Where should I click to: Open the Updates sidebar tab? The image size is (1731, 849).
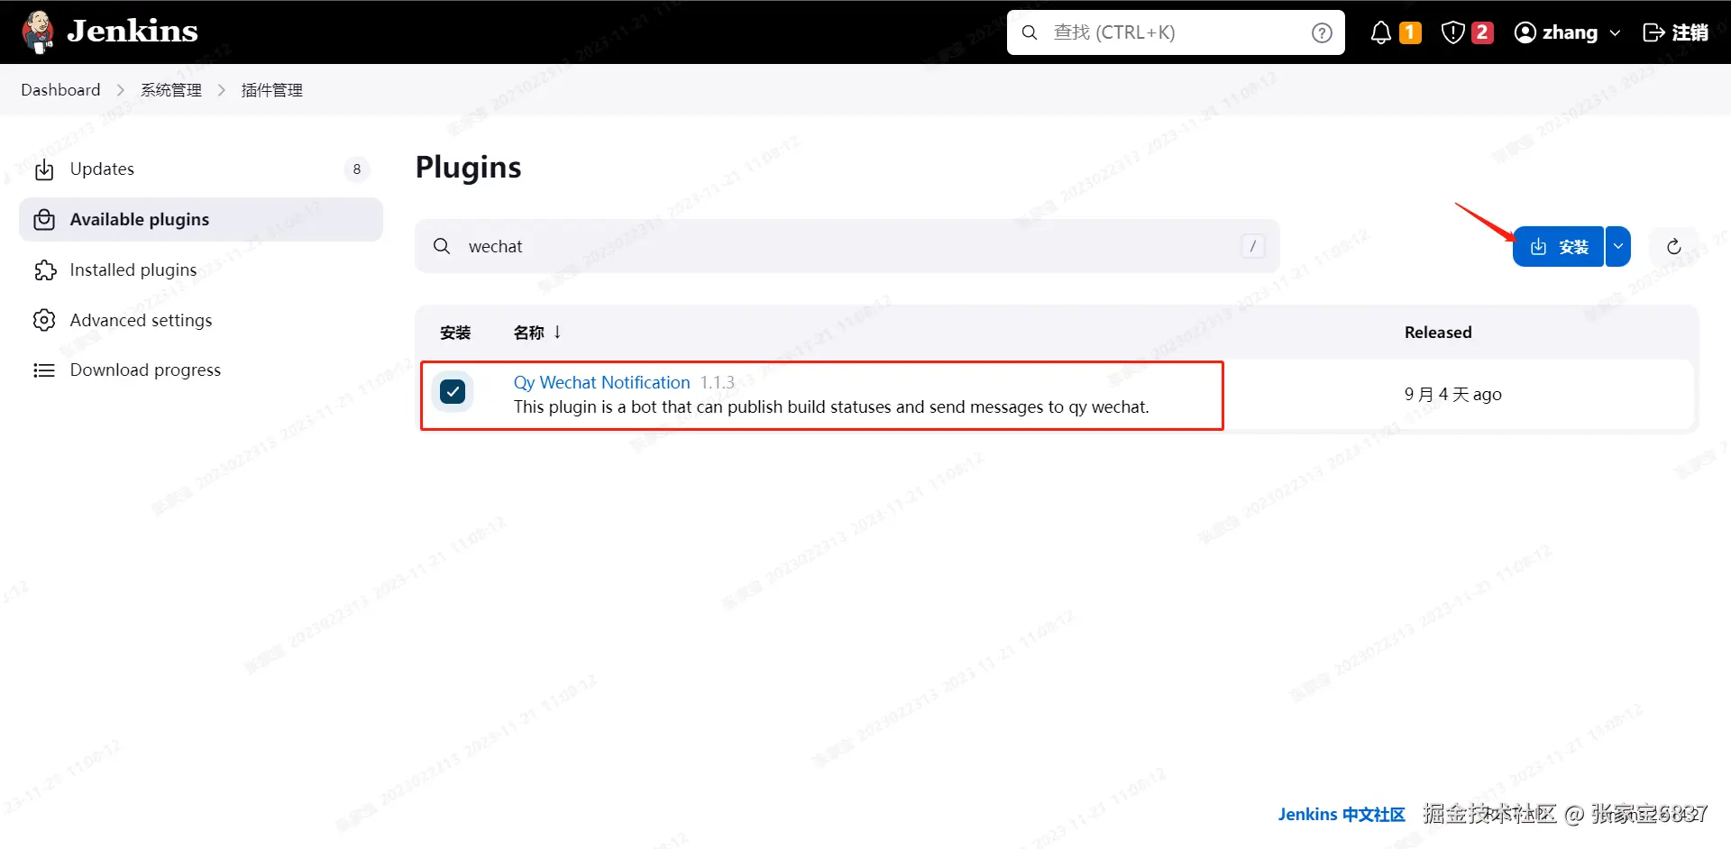(x=201, y=169)
